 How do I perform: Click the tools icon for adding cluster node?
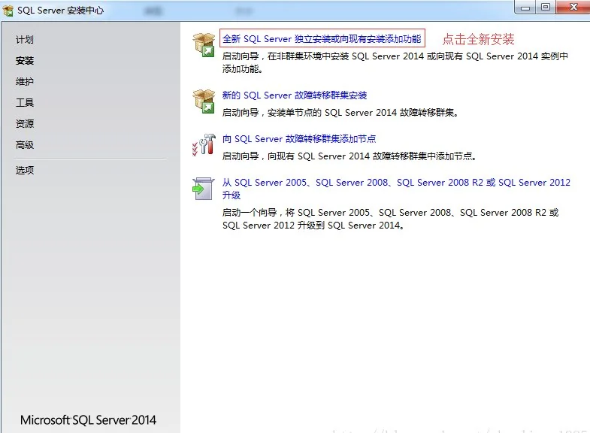tap(204, 145)
